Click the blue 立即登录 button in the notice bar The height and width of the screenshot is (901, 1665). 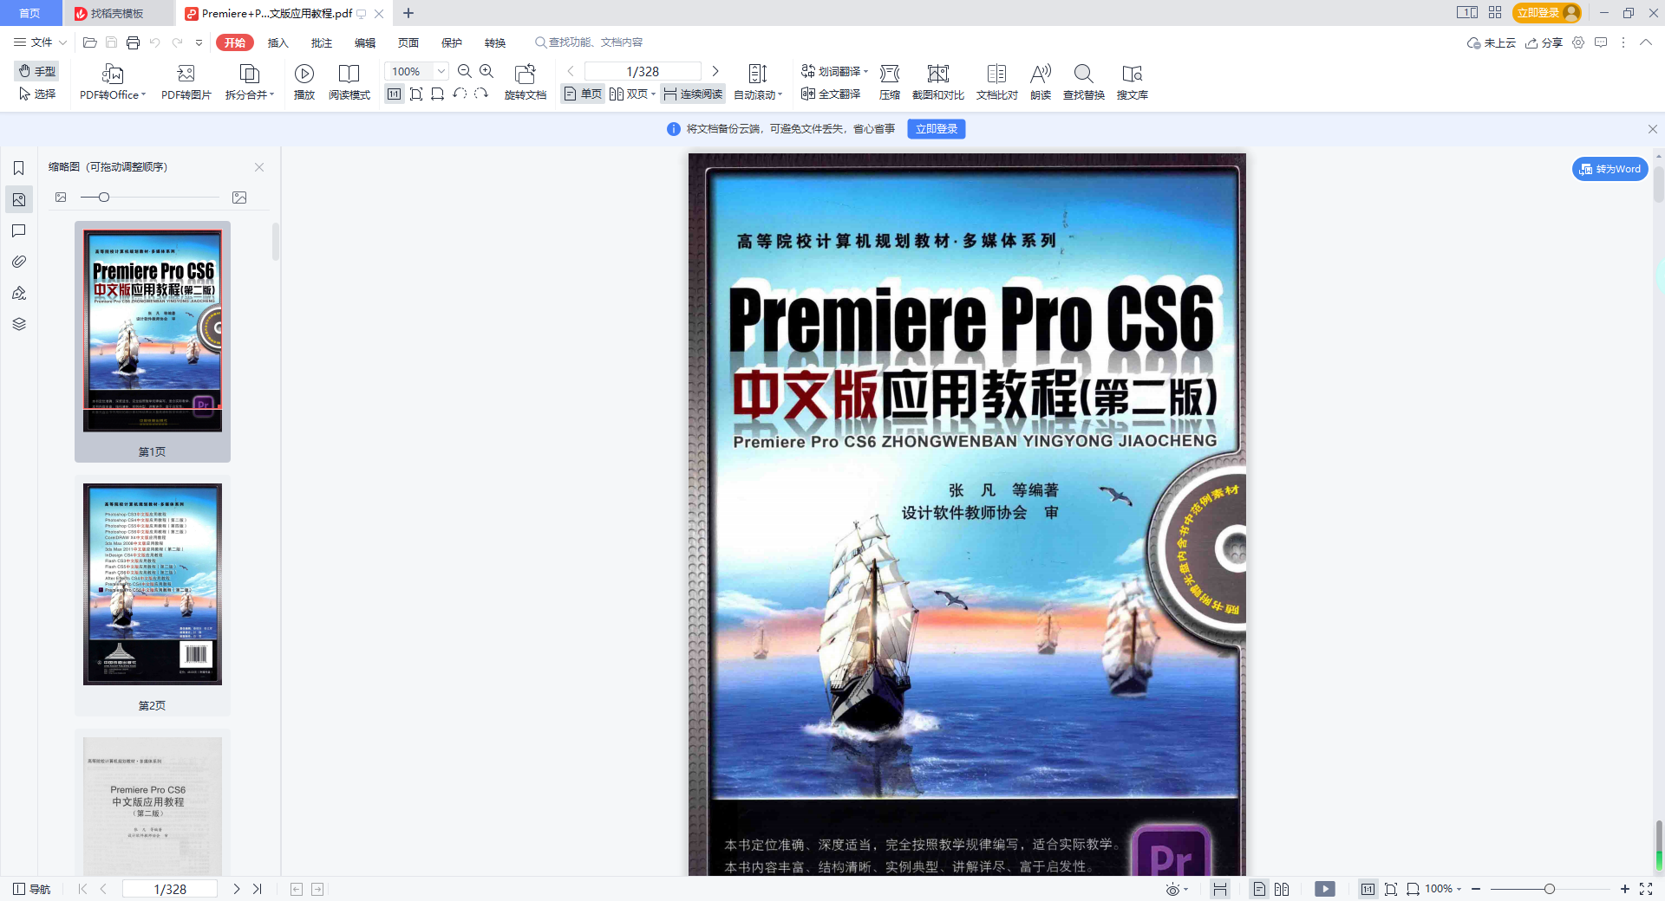click(937, 129)
